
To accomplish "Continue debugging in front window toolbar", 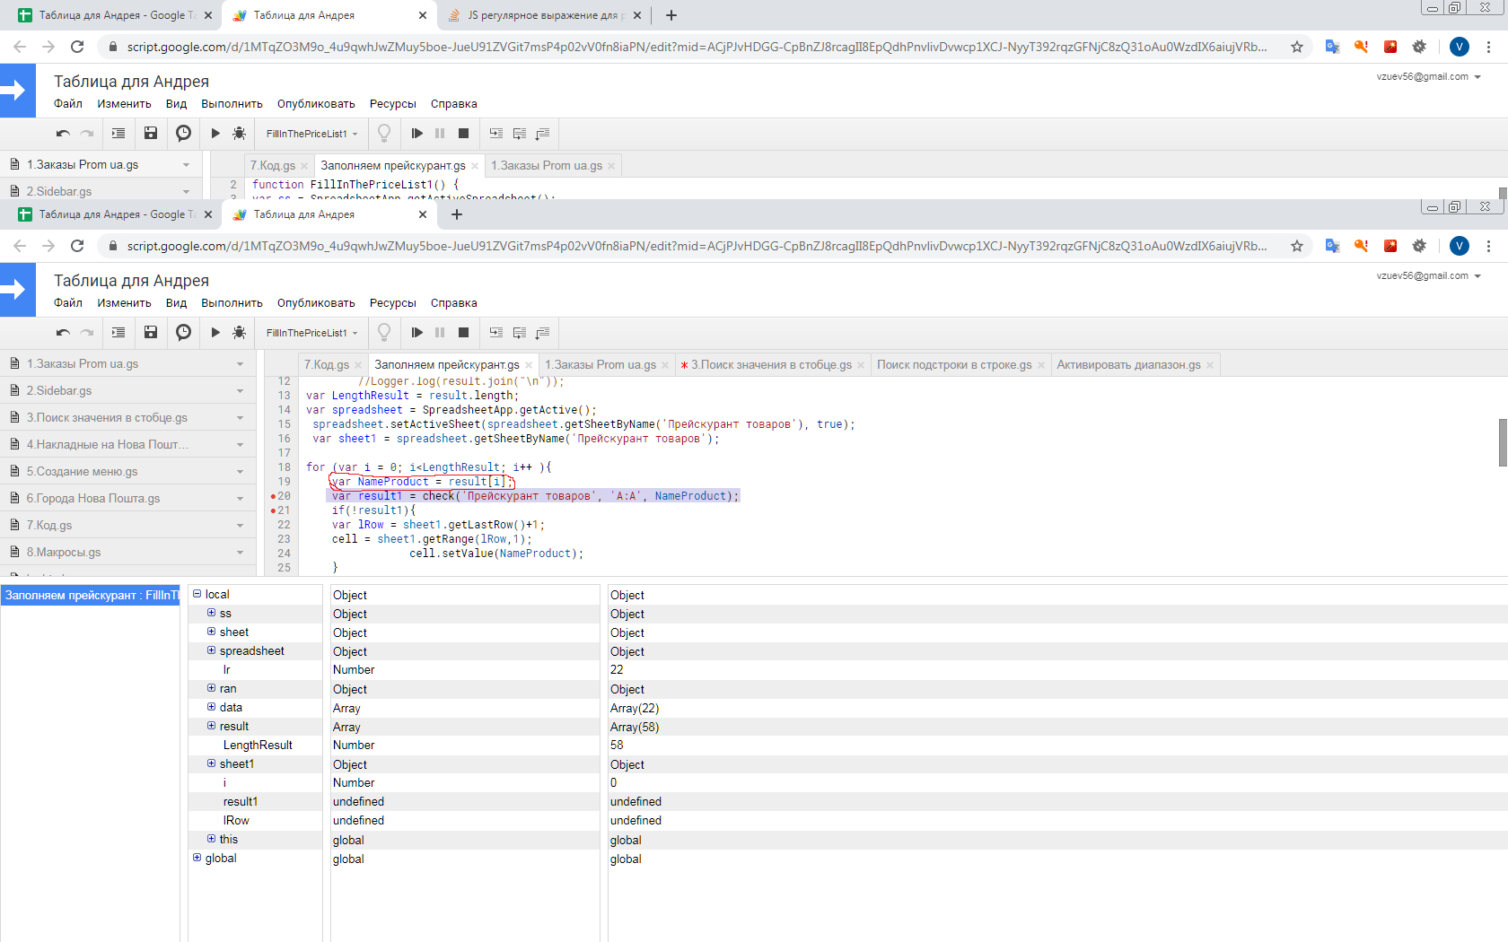I will 416,333.
